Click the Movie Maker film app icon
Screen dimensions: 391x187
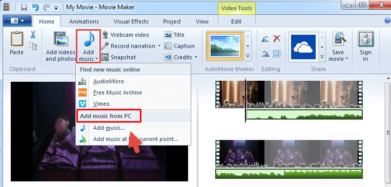(7, 7)
